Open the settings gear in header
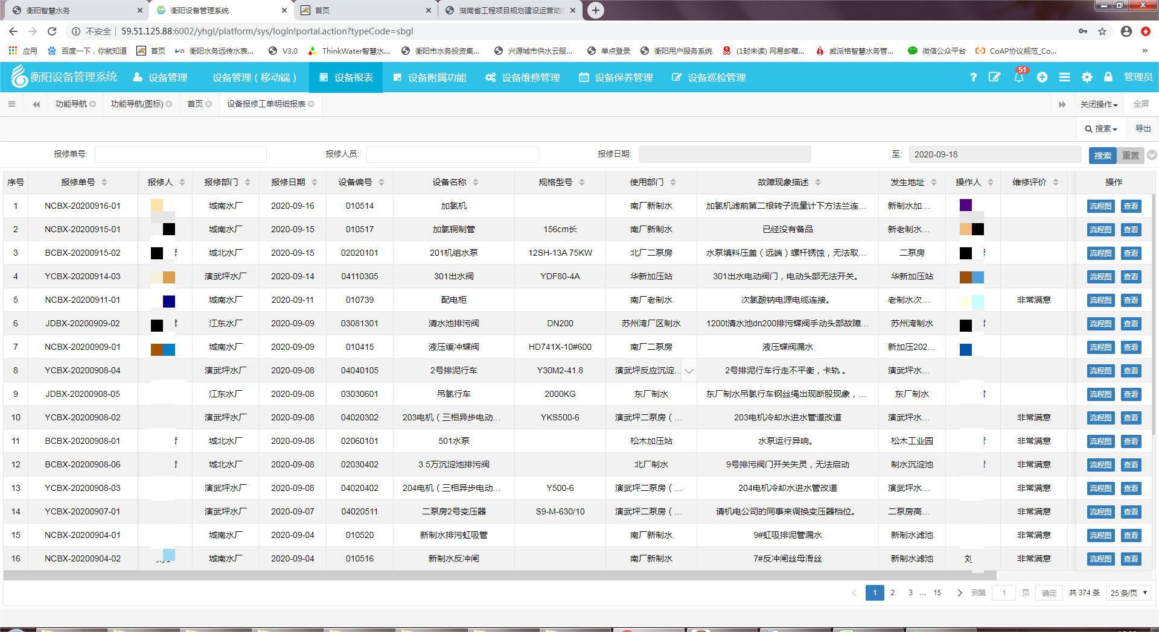 click(x=1087, y=77)
